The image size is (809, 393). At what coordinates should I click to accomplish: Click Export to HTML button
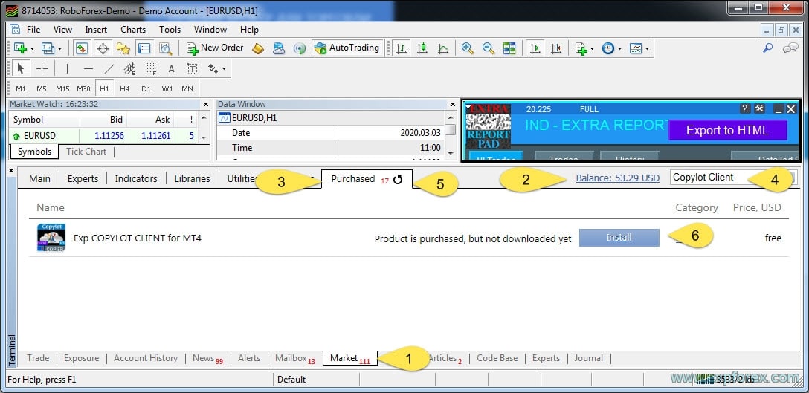pos(727,131)
